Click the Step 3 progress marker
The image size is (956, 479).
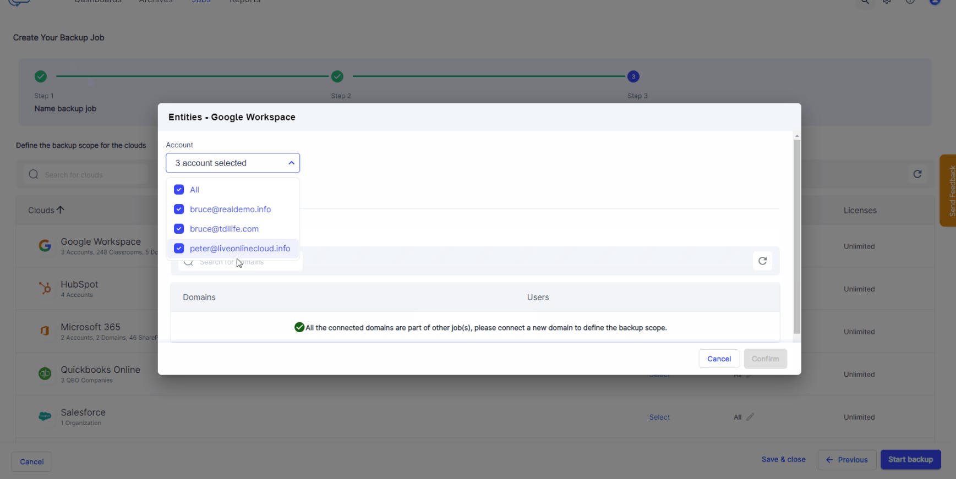(x=633, y=76)
